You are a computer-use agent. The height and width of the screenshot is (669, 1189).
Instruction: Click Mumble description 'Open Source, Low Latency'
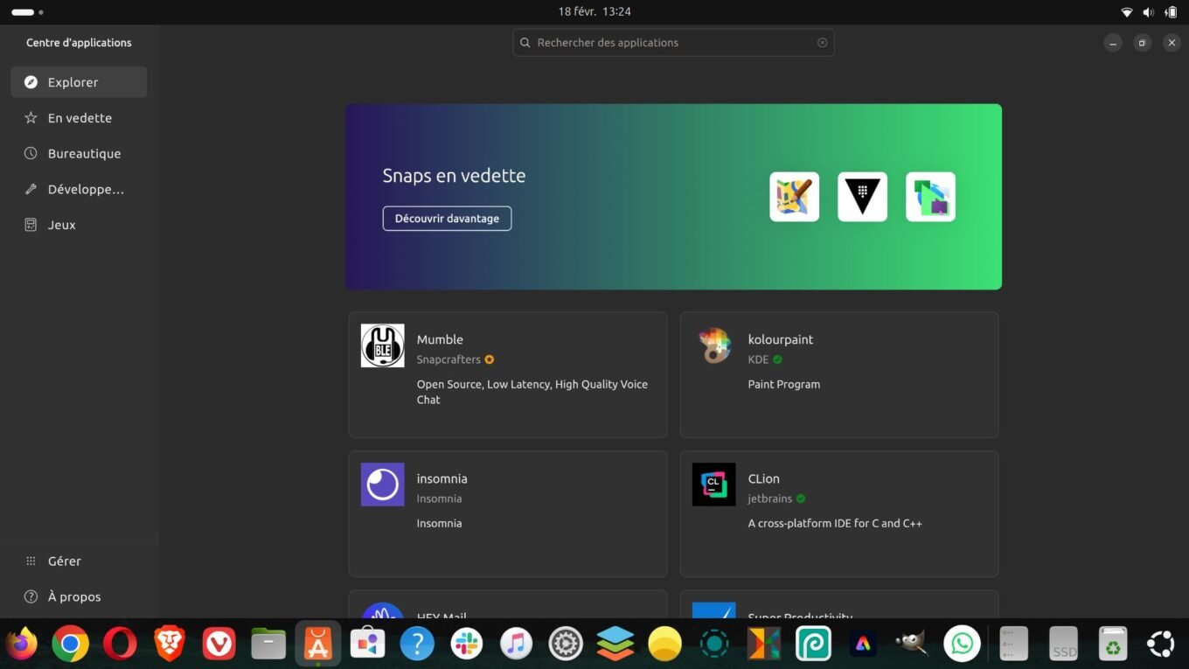(532, 392)
